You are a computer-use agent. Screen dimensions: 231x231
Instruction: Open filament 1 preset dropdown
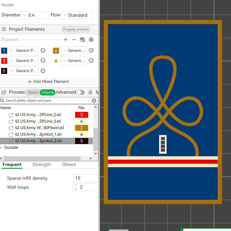point(24,51)
